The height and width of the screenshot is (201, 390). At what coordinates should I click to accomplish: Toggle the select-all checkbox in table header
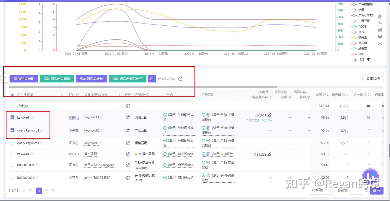12,95
